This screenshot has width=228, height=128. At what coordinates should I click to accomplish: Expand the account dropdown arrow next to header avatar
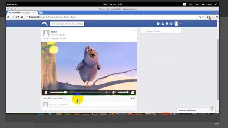point(180,24)
